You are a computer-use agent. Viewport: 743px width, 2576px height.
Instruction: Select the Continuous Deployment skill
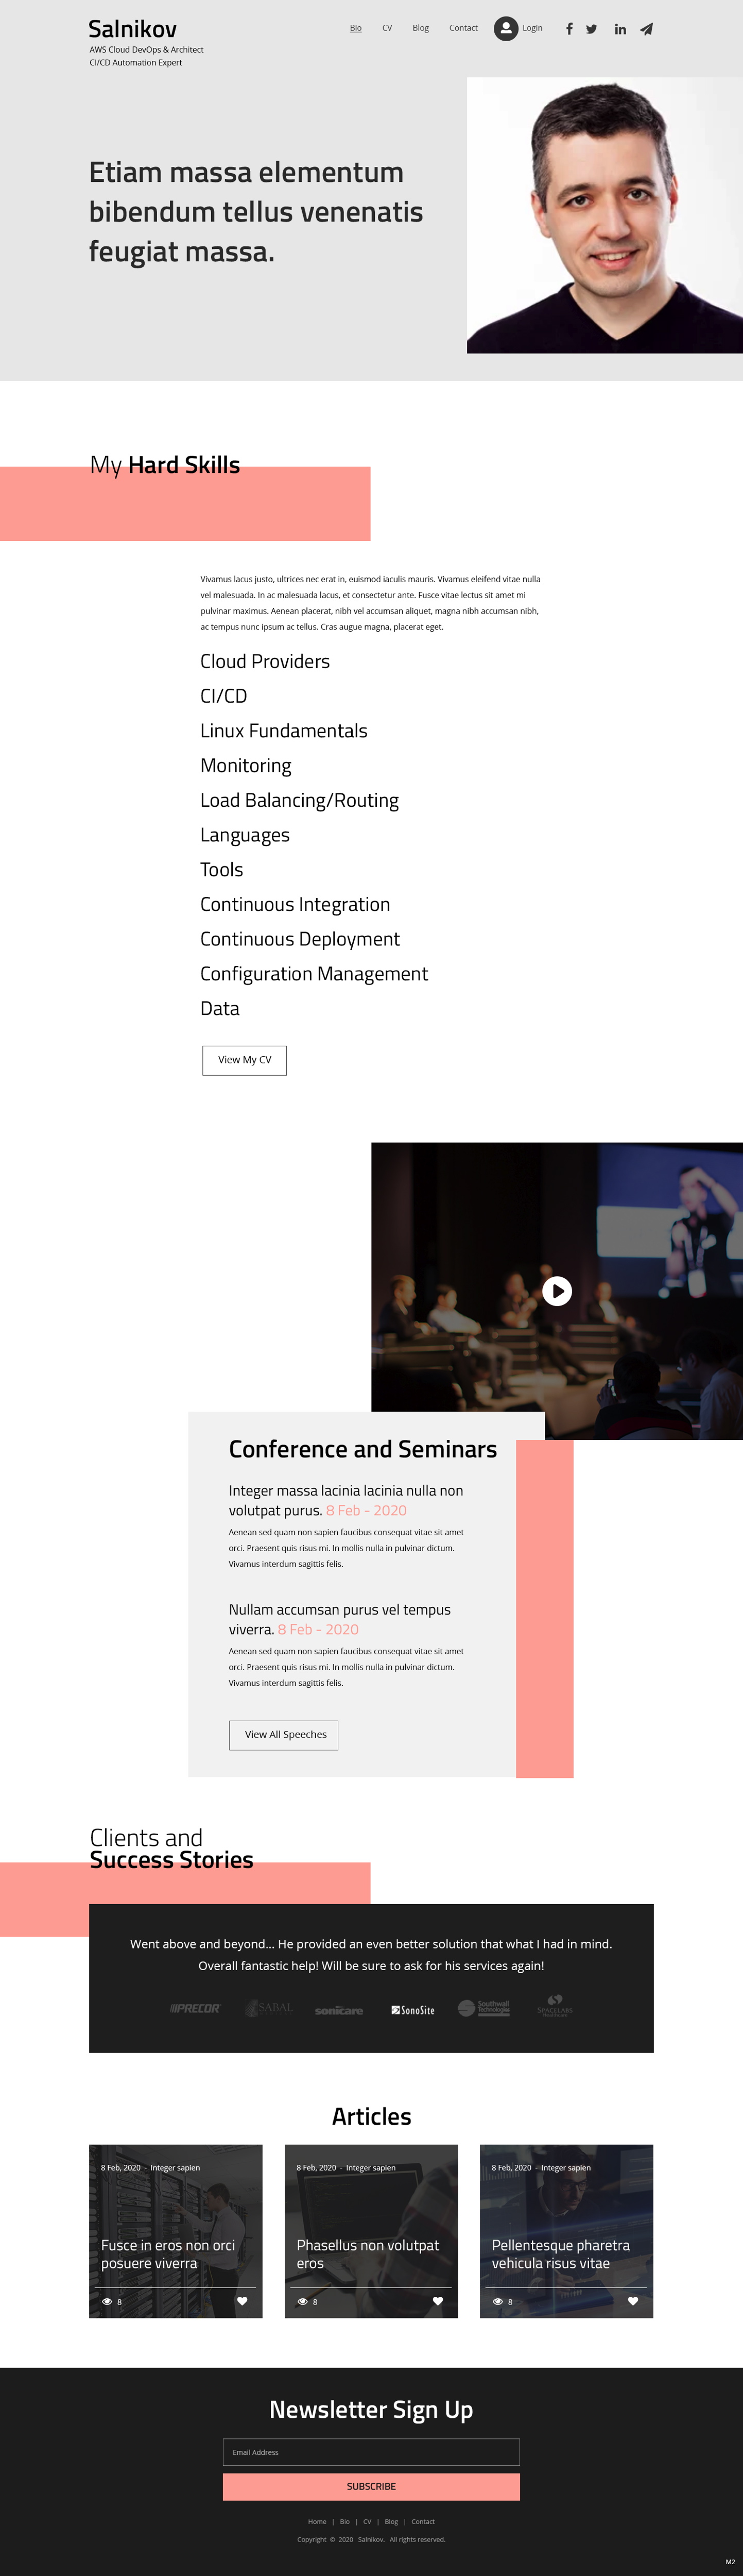(x=300, y=939)
